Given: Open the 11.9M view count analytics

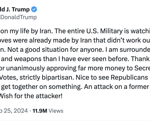Looking at the screenshot, I should [40, 111].
